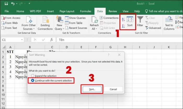Screen dimensions: 183x109
Task: Open Advanced filter options
Action: coord(153,28)
